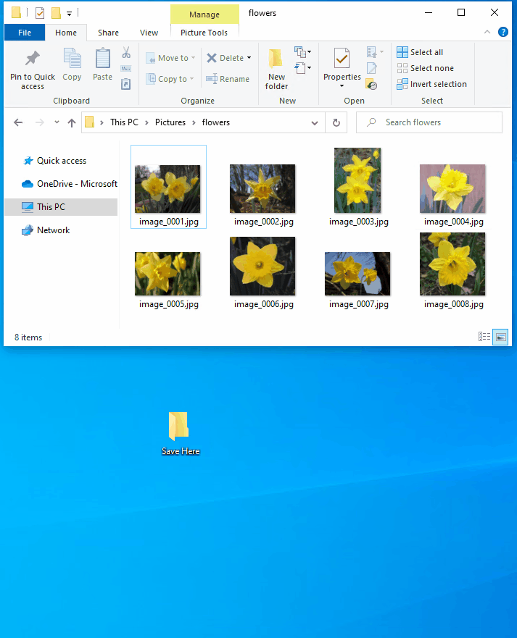Switch to Large icons view layout

pyautogui.click(x=500, y=336)
